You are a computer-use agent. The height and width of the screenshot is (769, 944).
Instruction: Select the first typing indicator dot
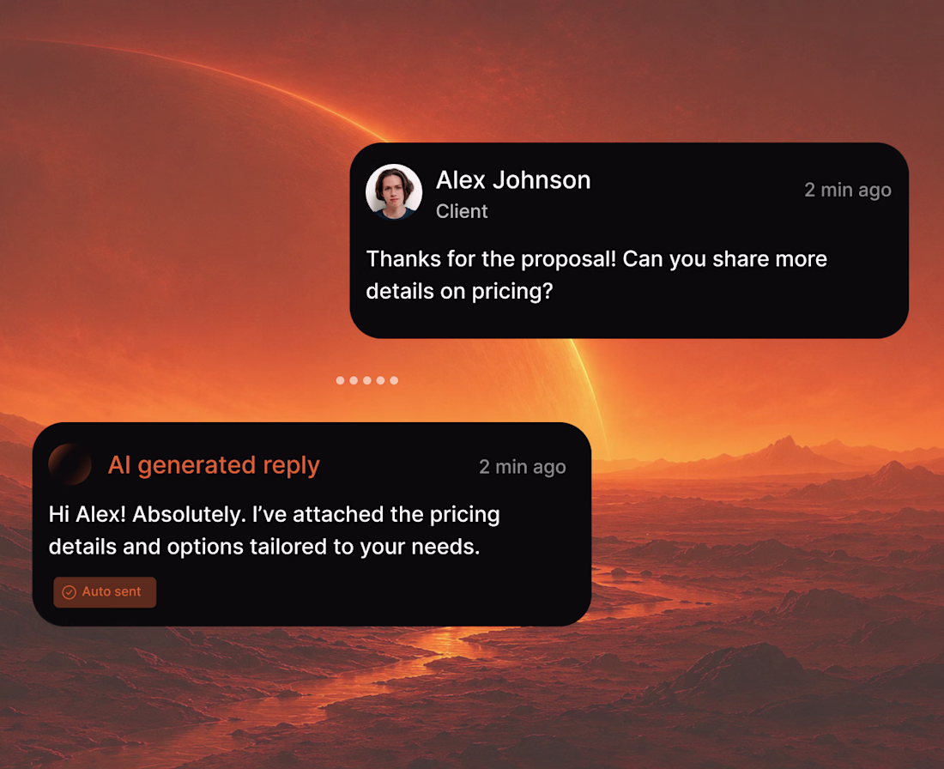340,380
